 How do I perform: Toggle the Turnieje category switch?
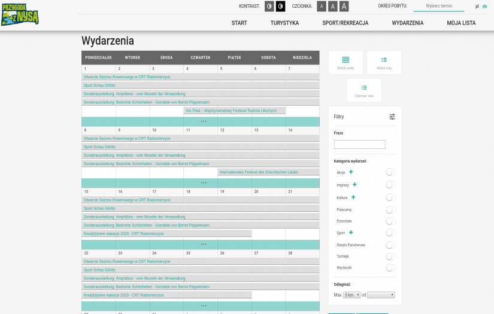coord(390,257)
